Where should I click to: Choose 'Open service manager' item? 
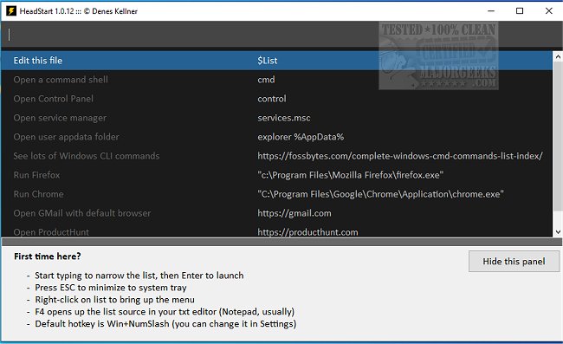pos(277,118)
